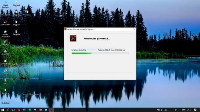The height and width of the screenshot is (112, 200).
Task: Click the clock showing 21.12
Action: tap(189, 110)
